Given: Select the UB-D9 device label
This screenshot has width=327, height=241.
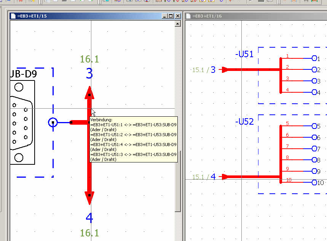Looking at the screenshot, I should (24, 74).
